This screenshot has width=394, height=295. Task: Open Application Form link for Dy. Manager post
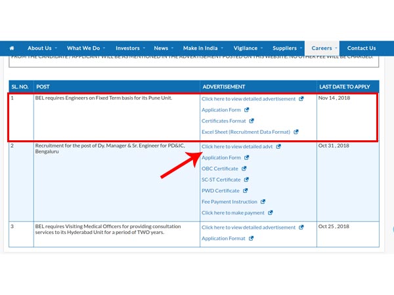221,157
